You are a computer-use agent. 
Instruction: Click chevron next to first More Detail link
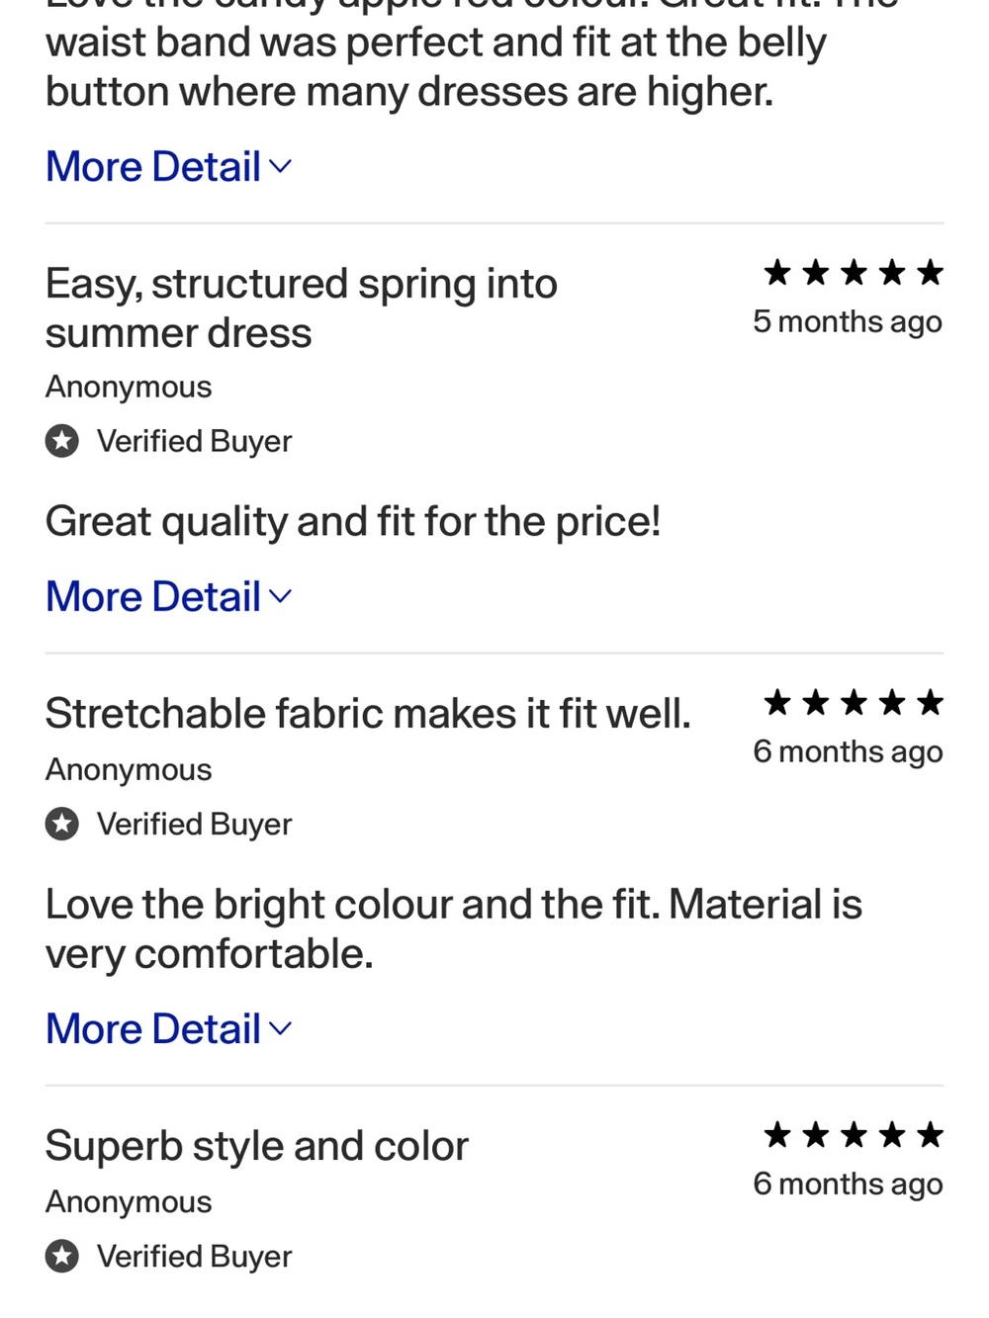point(281,167)
